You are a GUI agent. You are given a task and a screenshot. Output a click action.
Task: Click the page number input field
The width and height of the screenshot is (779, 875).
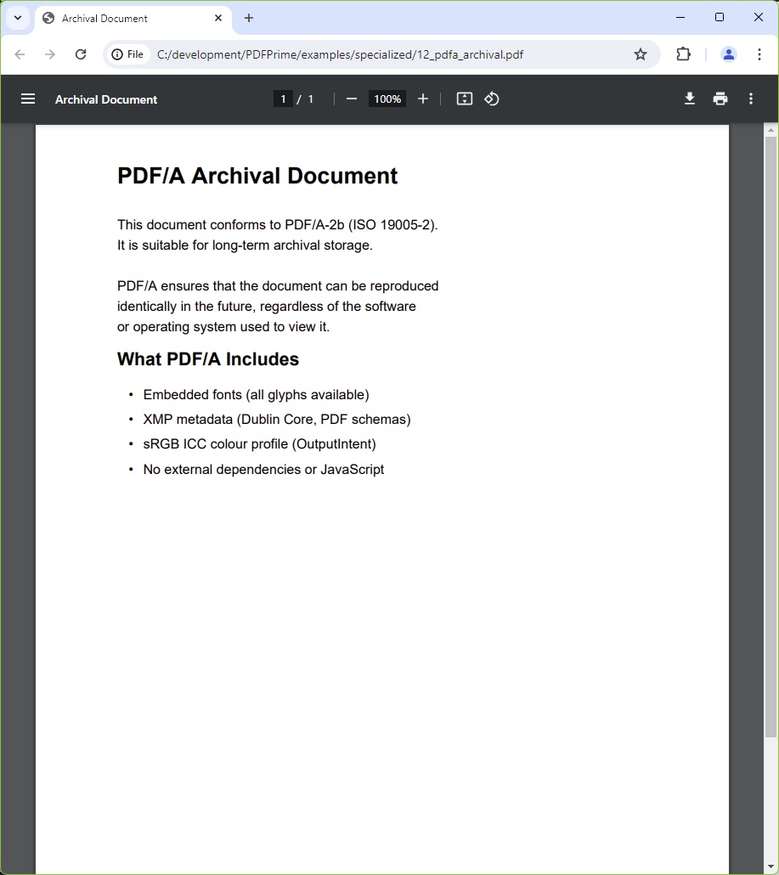283,99
